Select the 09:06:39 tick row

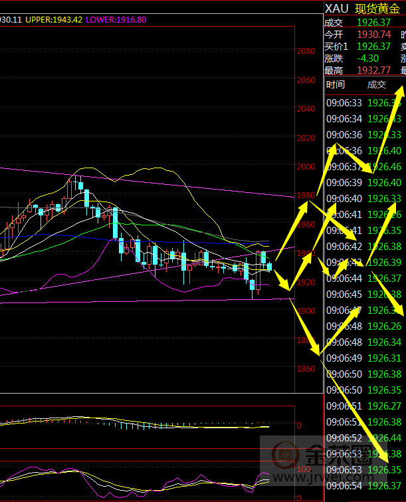[362, 183]
